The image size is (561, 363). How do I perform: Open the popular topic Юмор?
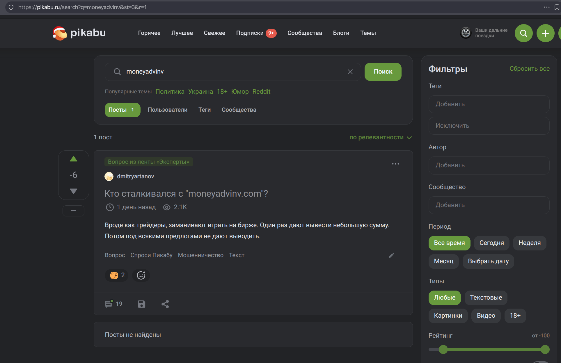[x=240, y=92]
